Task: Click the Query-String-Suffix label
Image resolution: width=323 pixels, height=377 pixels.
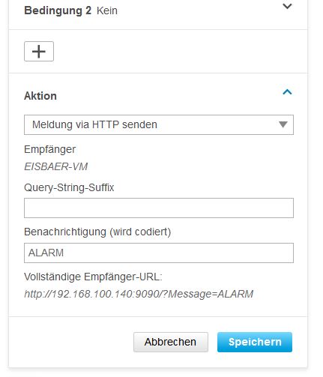Action: [69, 187]
